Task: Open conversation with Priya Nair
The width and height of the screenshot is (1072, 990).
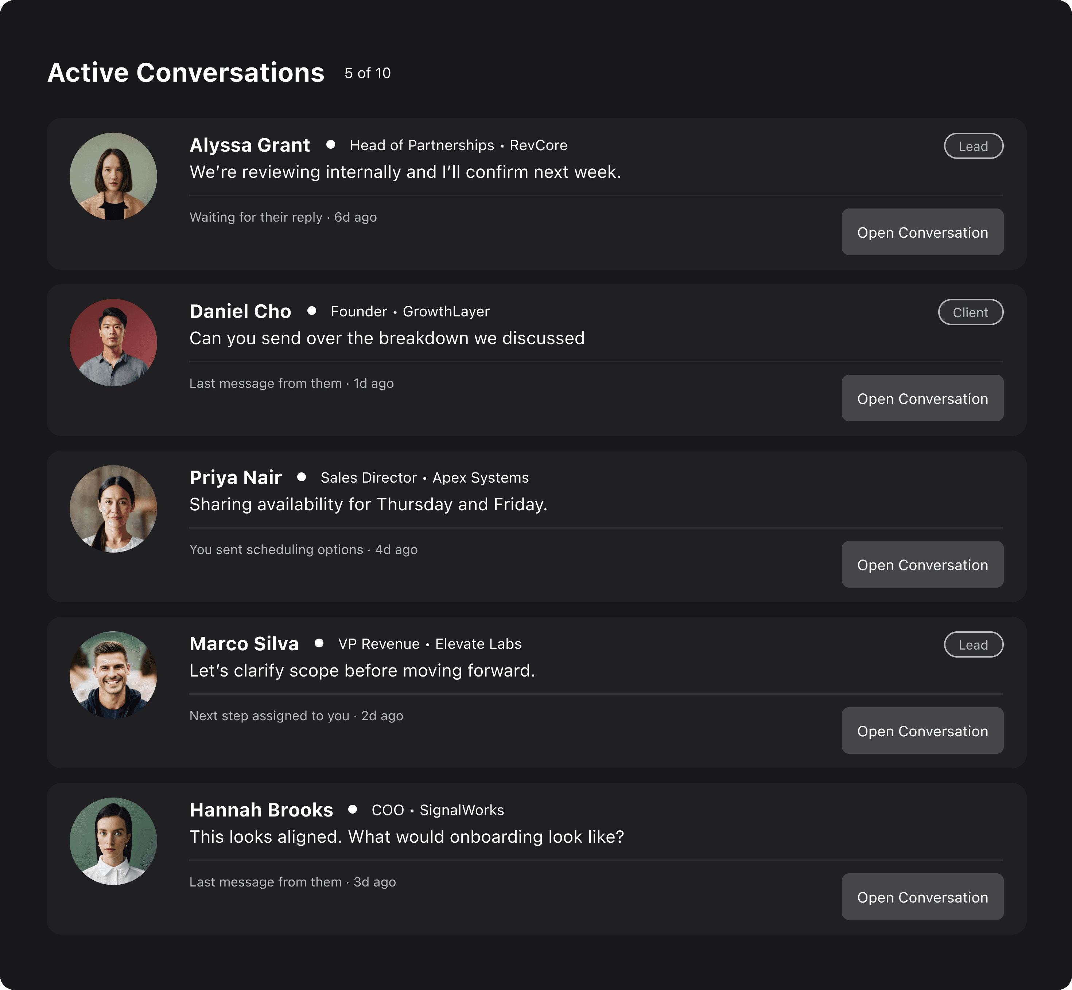Action: pyautogui.click(x=922, y=564)
